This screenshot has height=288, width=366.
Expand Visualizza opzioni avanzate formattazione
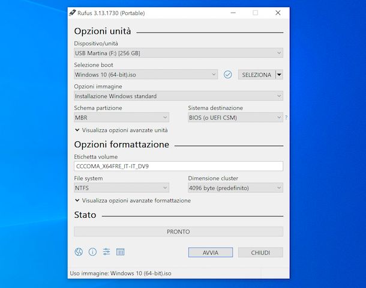tap(133, 200)
